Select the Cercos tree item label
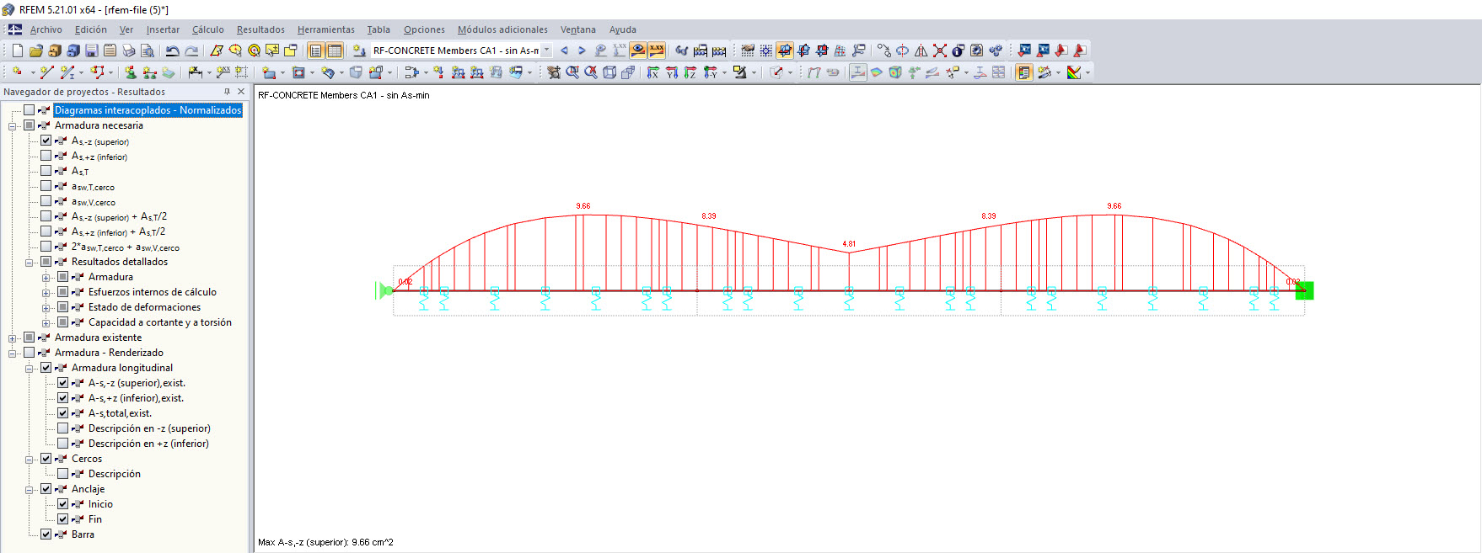 pyautogui.click(x=87, y=459)
